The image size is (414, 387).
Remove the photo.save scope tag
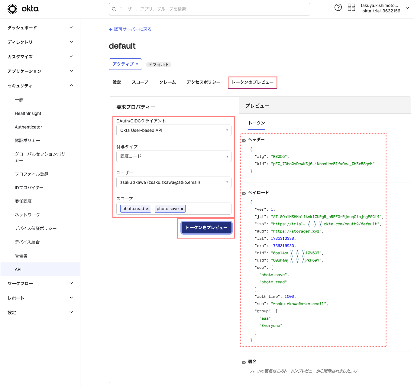pos(182,209)
